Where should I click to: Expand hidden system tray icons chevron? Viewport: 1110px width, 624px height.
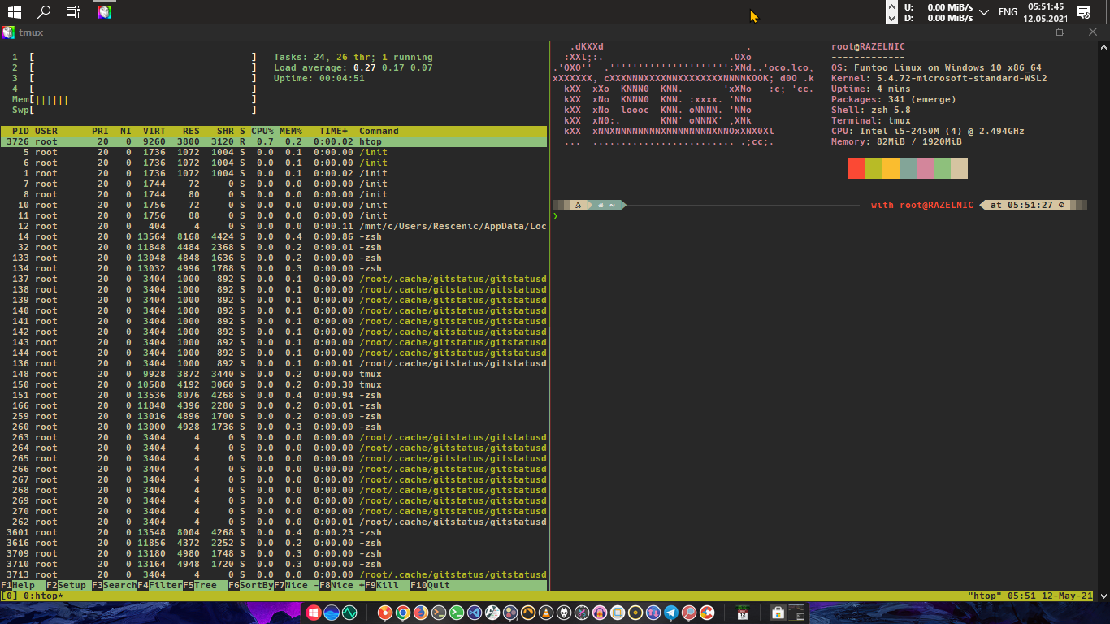[984, 12]
